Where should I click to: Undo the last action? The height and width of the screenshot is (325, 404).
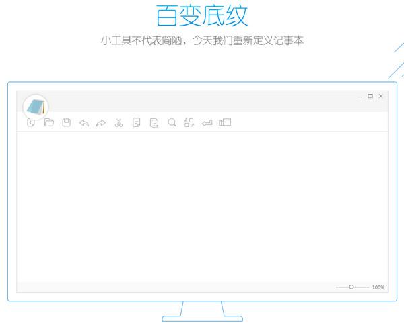(x=84, y=123)
